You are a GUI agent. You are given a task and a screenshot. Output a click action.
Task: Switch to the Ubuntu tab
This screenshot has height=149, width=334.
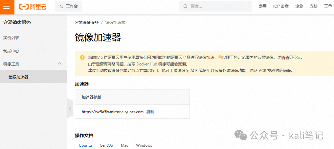[85, 145]
